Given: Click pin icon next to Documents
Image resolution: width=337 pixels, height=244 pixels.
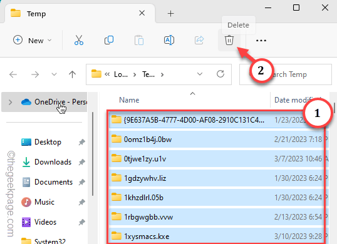Looking at the screenshot, I should point(81,182).
